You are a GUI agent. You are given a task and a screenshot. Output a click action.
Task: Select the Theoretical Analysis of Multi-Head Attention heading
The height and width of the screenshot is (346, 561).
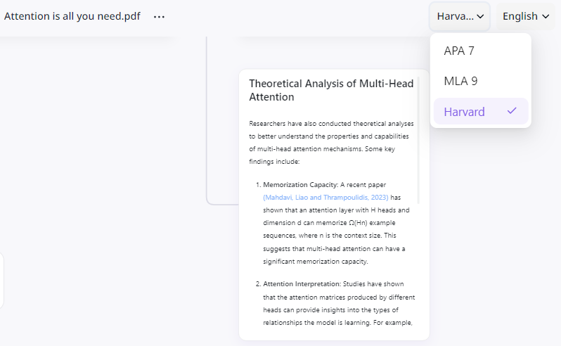[x=331, y=90]
